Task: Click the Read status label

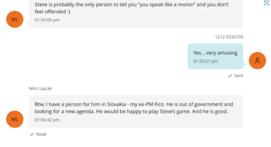Action: click(x=41, y=134)
